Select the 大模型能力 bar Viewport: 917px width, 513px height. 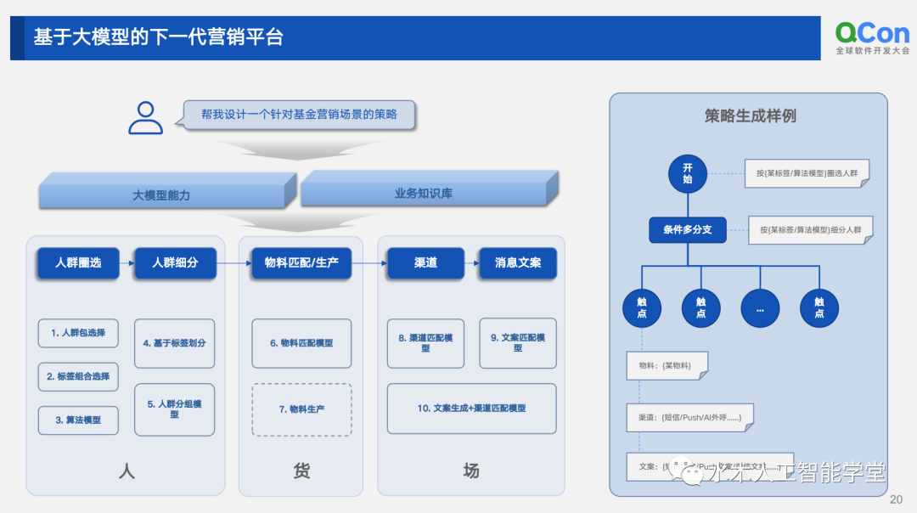[x=162, y=194]
